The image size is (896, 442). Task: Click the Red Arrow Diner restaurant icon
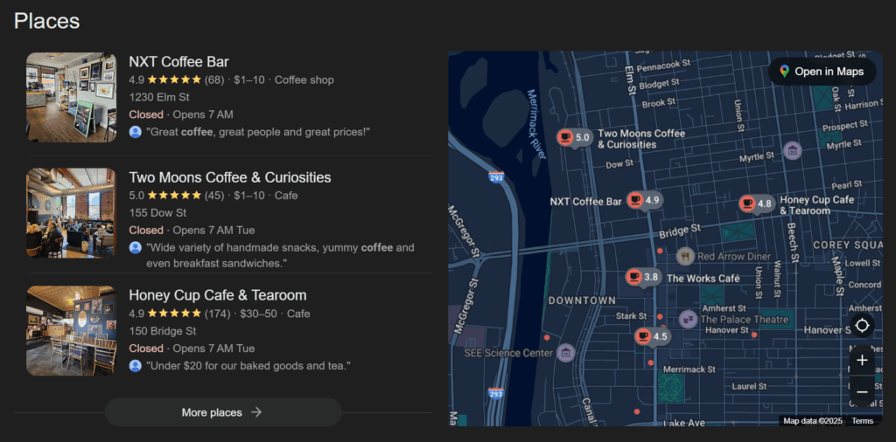click(685, 256)
